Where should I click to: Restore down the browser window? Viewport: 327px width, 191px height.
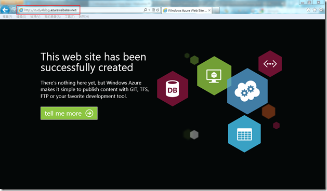[x=309, y=3]
